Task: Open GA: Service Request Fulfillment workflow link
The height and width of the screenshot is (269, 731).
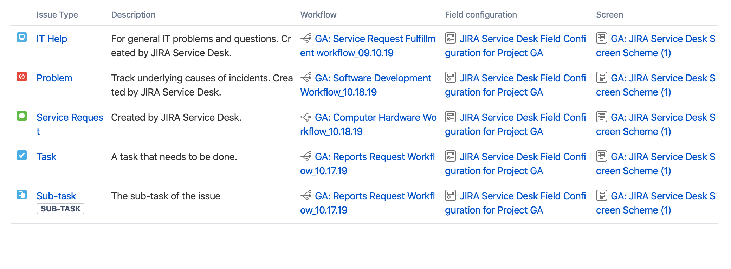Action: (x=368, y=46)
